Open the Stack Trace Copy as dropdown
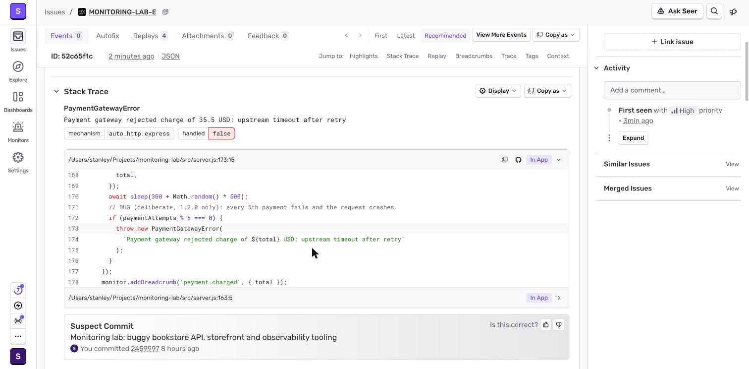The height and width of the screenshot is (369, 749). click(547, 91)
